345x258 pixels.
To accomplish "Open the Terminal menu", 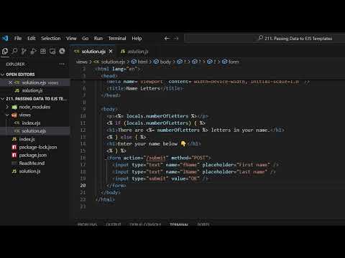I will (x=117, y=38).
